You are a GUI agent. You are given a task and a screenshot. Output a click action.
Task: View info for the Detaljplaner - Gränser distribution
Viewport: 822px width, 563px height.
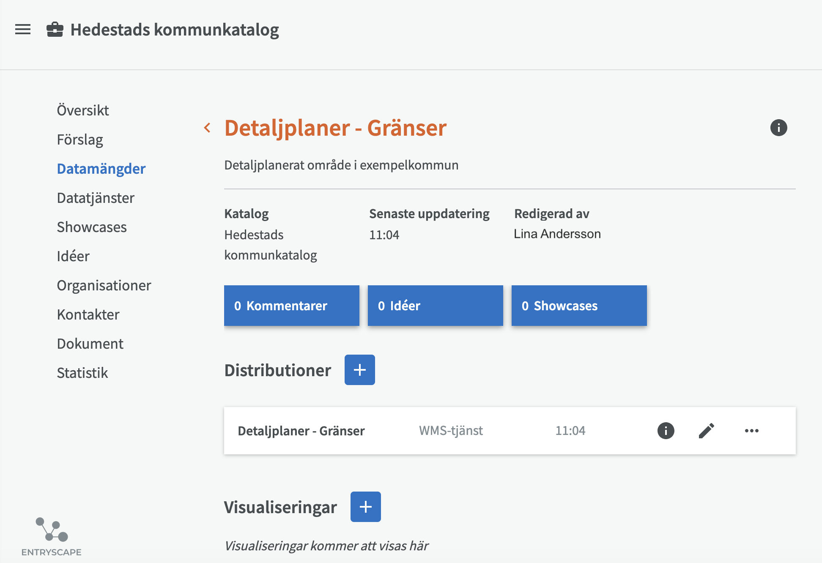pyautogui.click(x=665, y=431)
